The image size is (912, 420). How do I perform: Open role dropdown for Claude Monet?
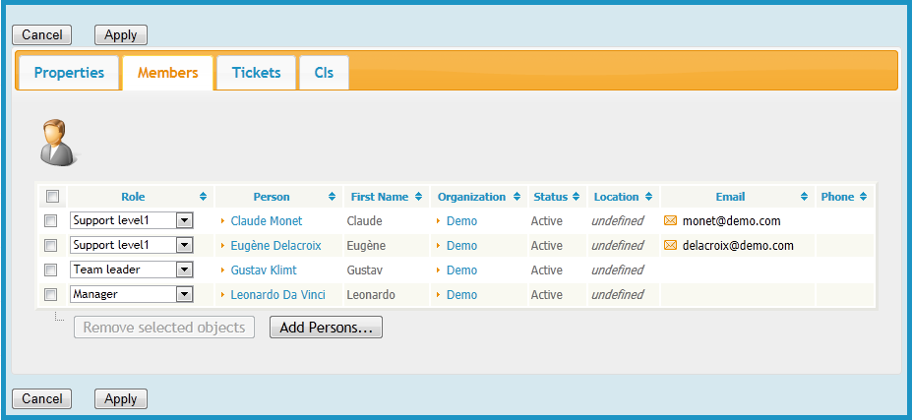[x=184, y=221]
